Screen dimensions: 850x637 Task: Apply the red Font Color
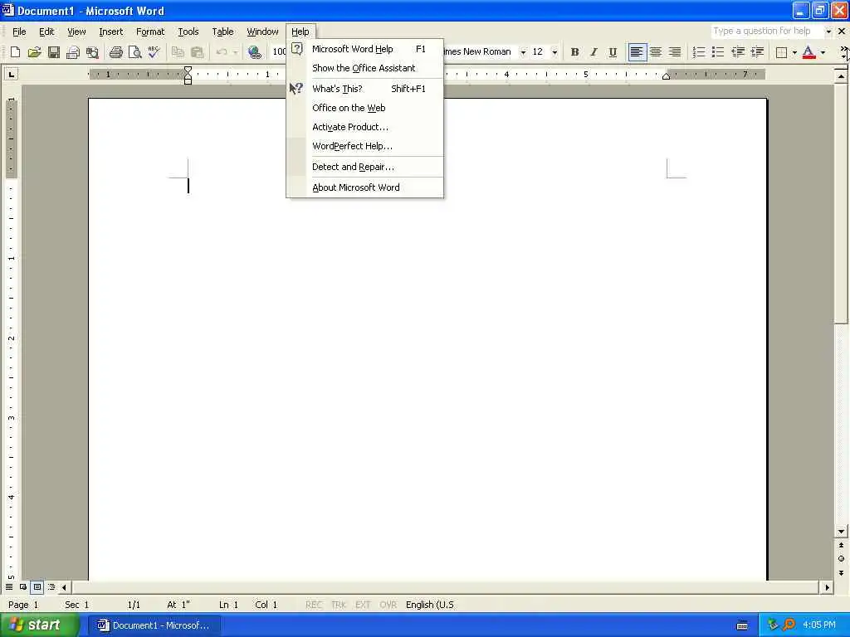(808, 52)
